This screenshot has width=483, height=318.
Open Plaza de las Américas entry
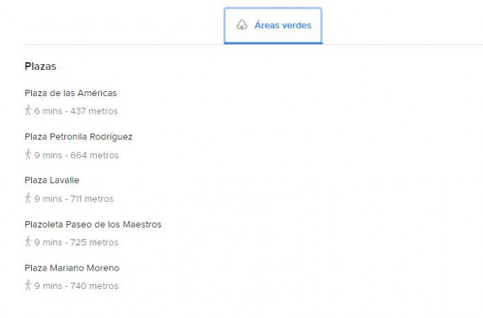pos(71,93)
